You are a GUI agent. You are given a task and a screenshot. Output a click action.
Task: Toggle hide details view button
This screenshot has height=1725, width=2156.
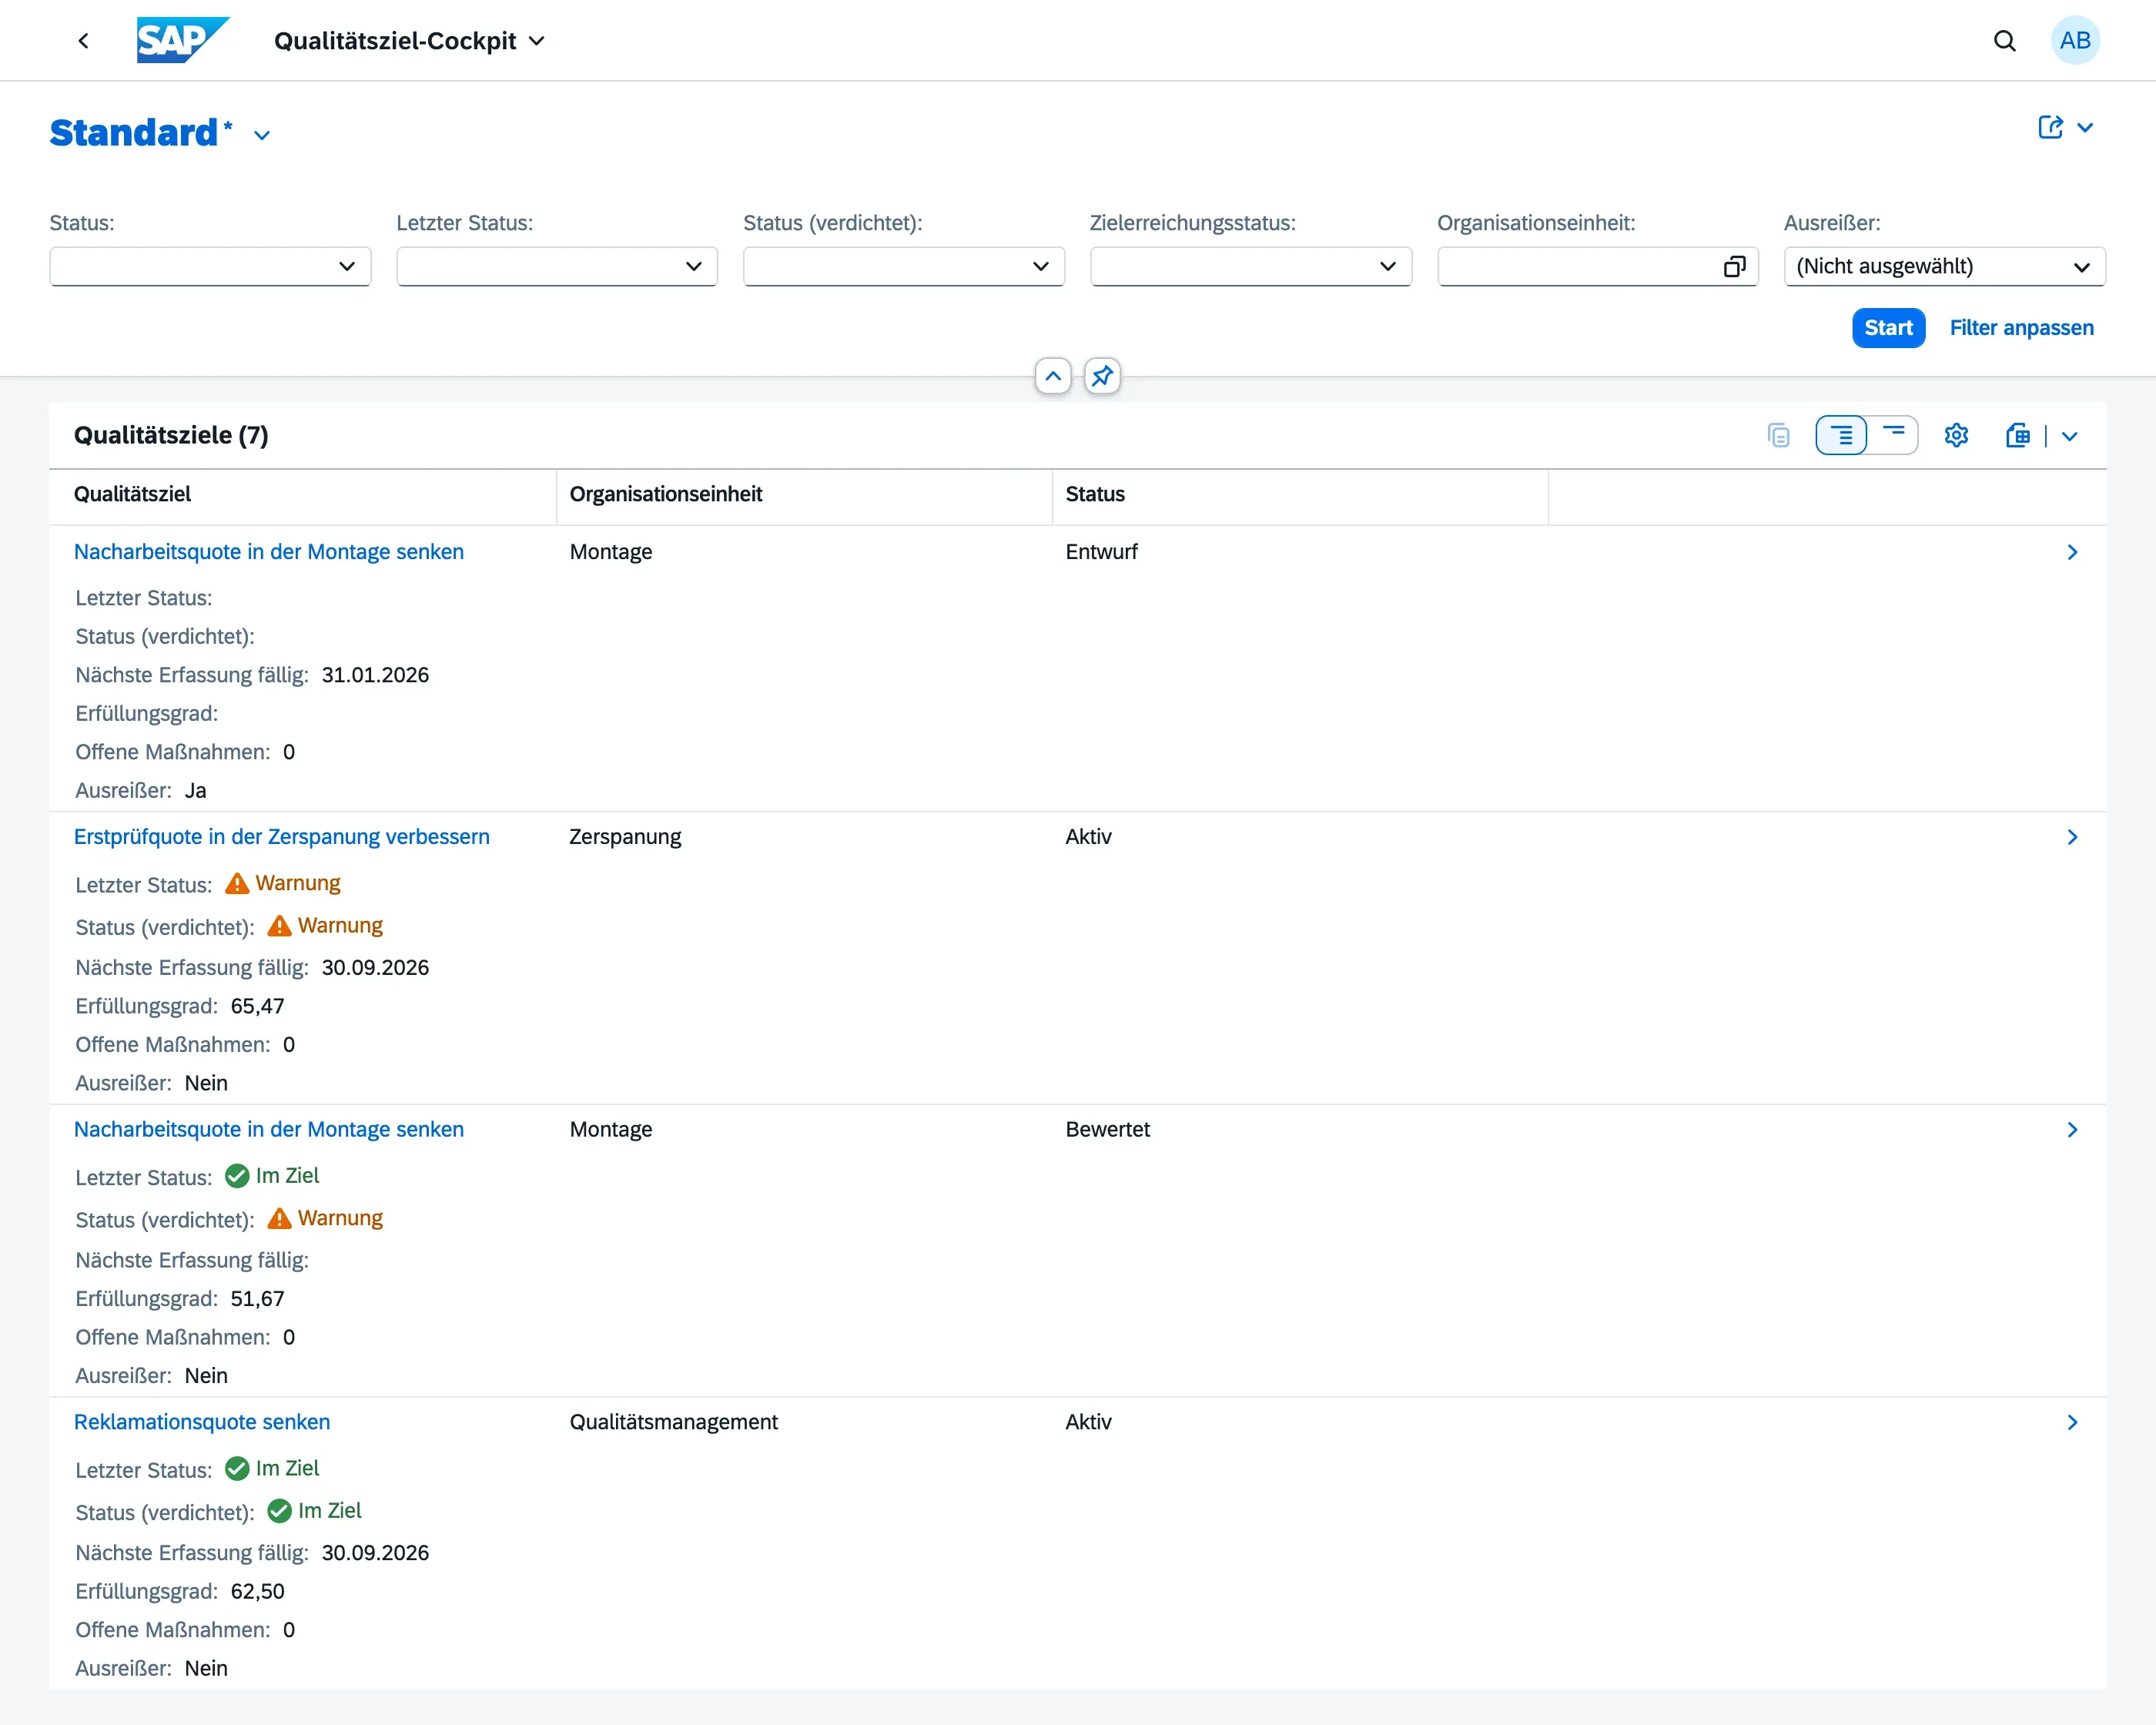pos(1893,435)
